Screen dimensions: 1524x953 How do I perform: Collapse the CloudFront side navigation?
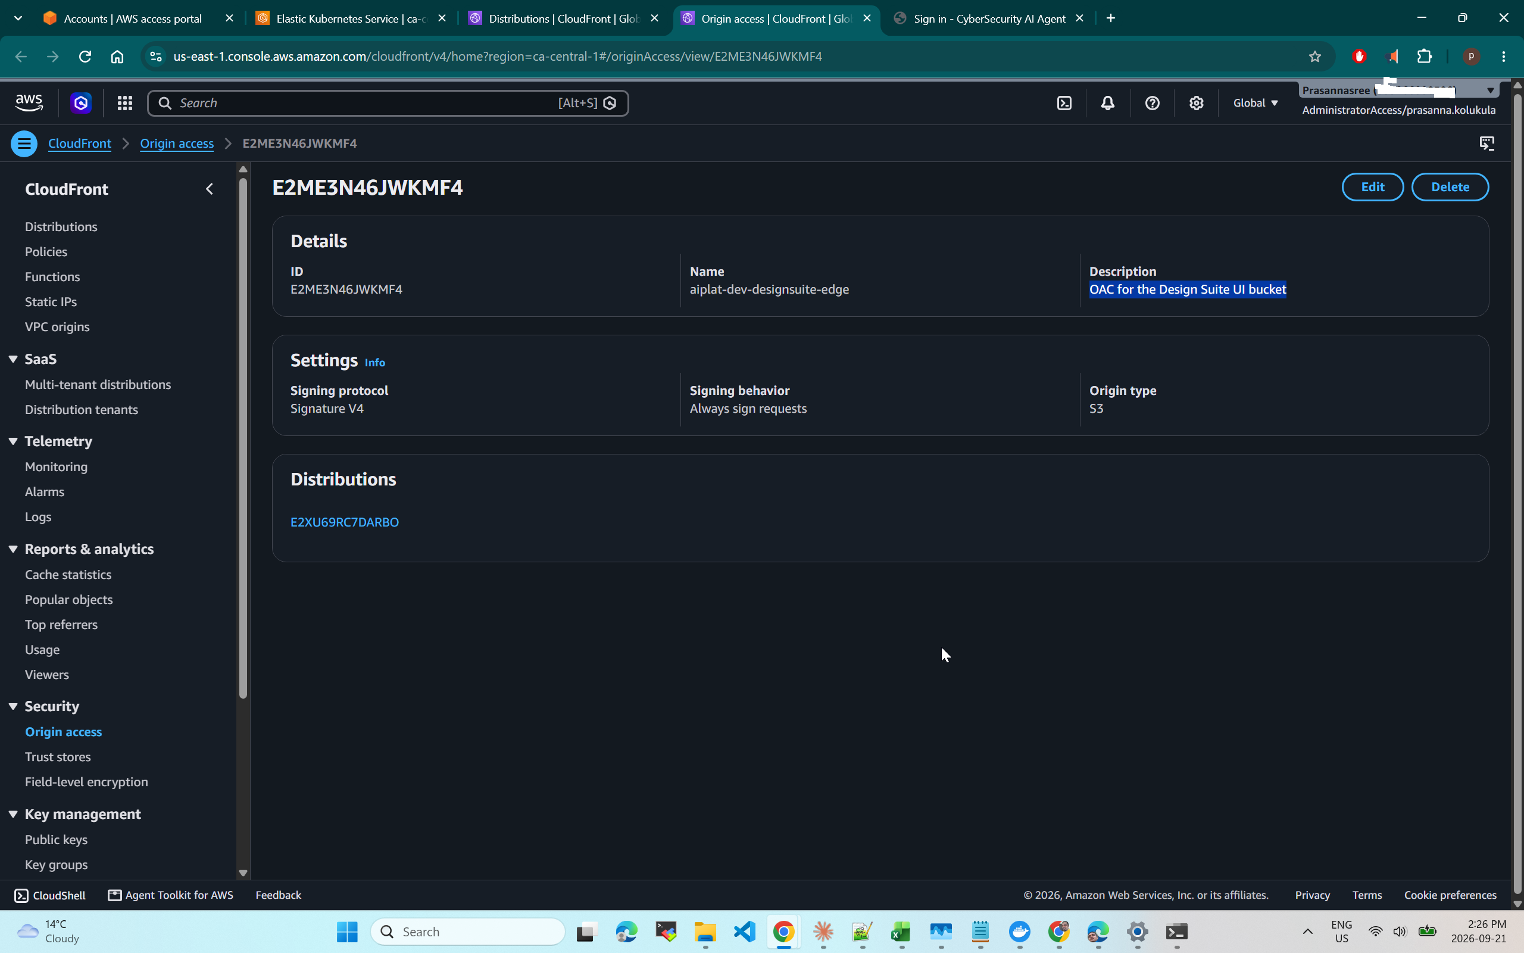(210, 188)
